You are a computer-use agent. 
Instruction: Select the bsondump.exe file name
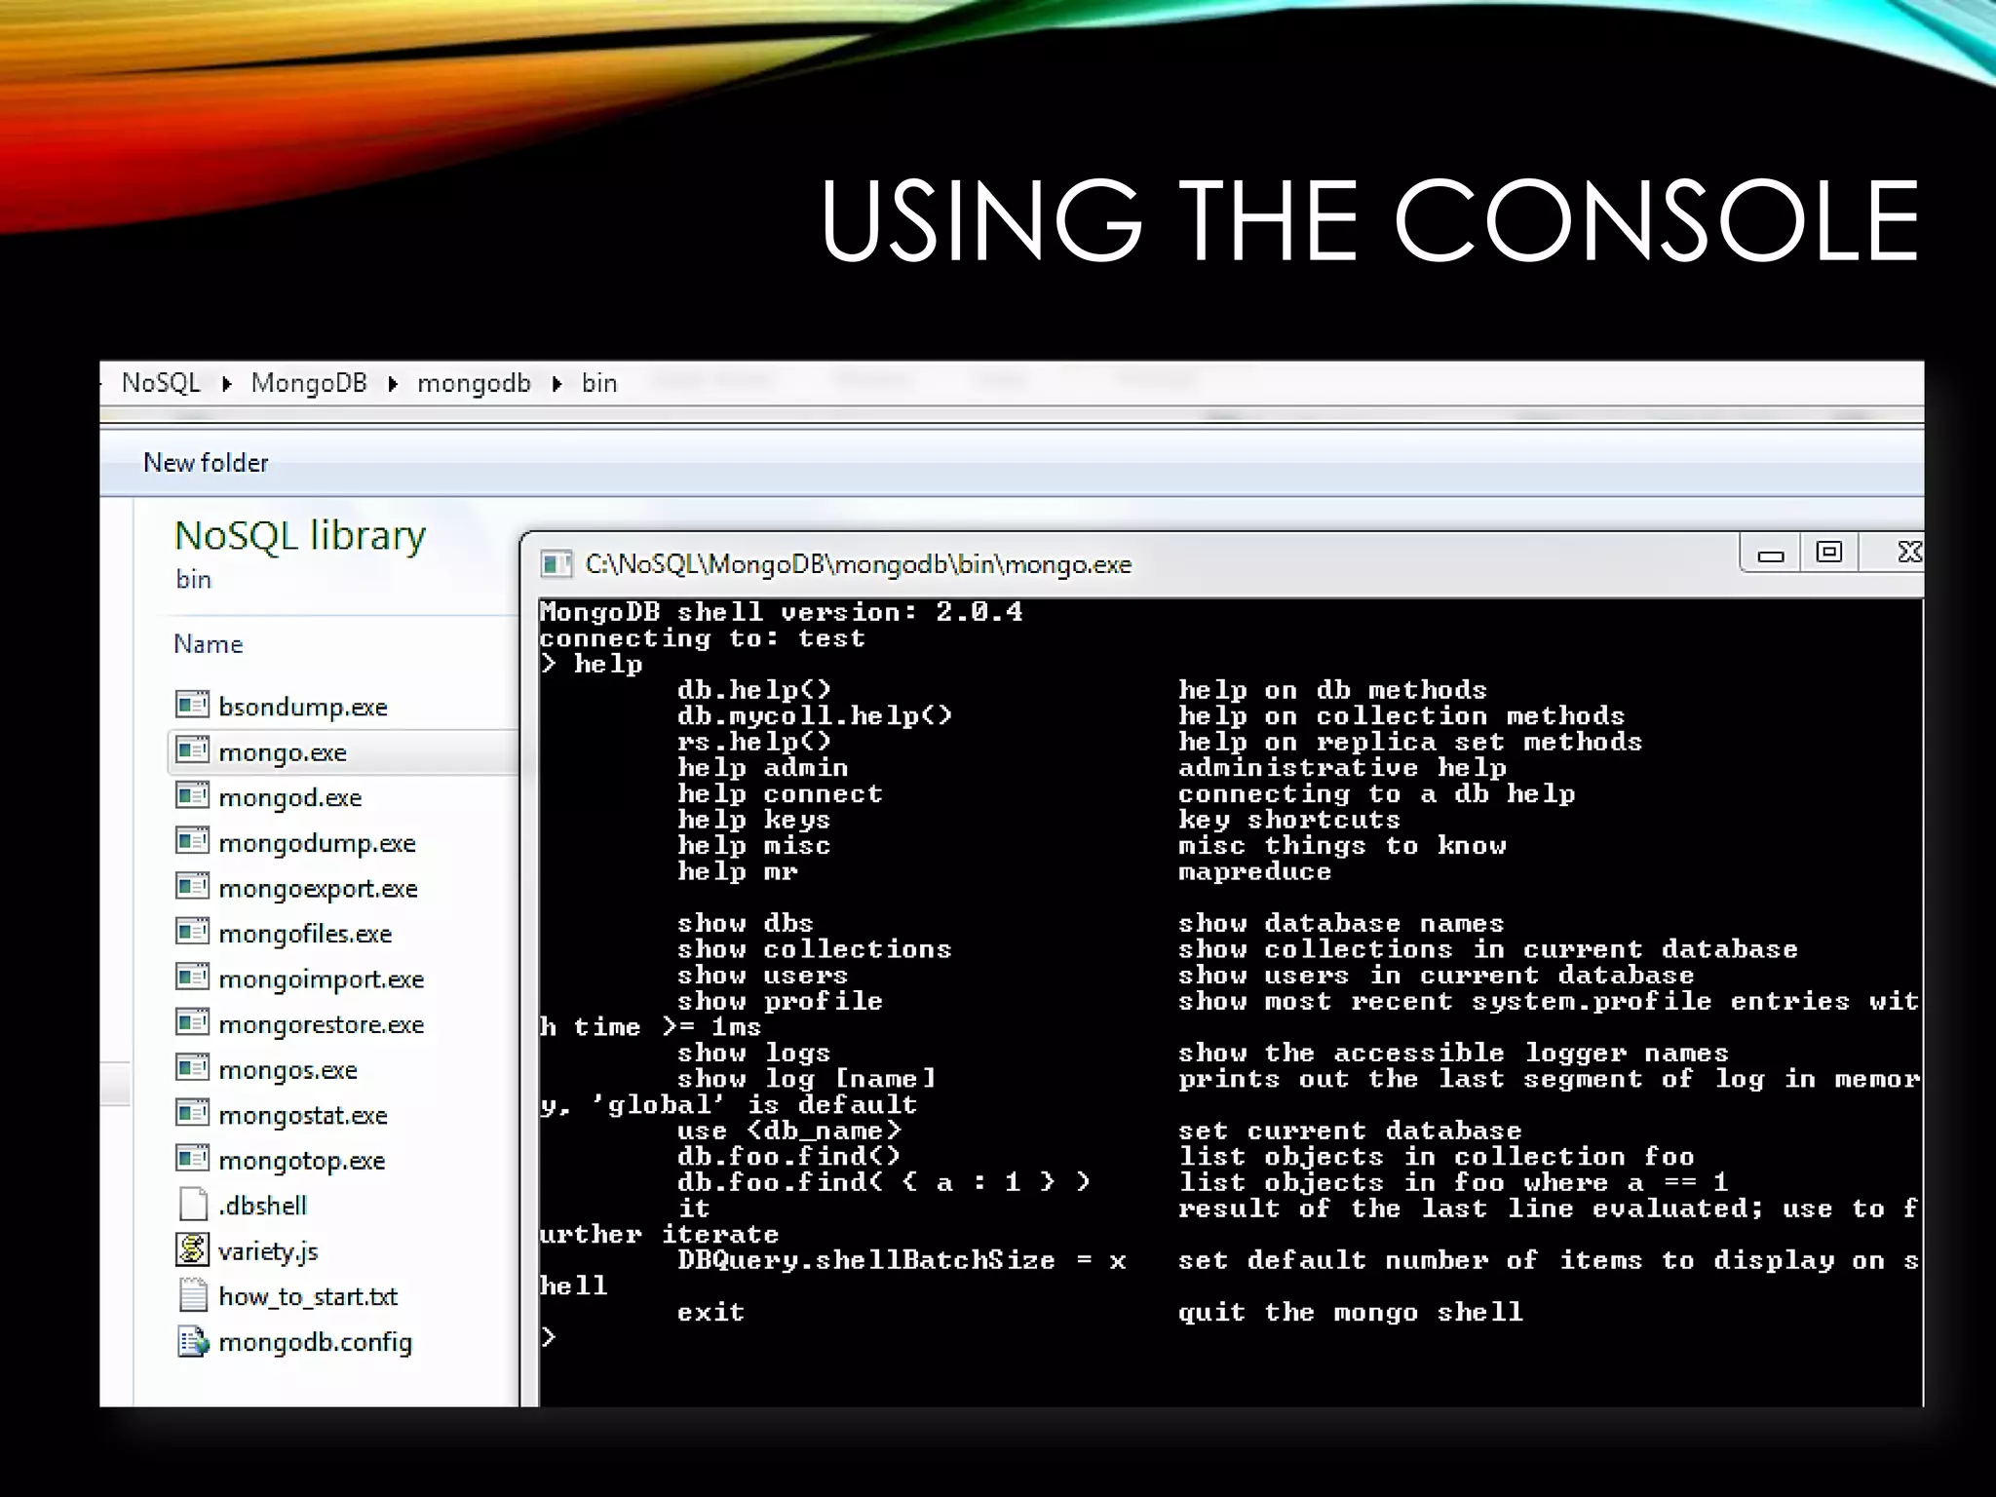coord(303,707)
